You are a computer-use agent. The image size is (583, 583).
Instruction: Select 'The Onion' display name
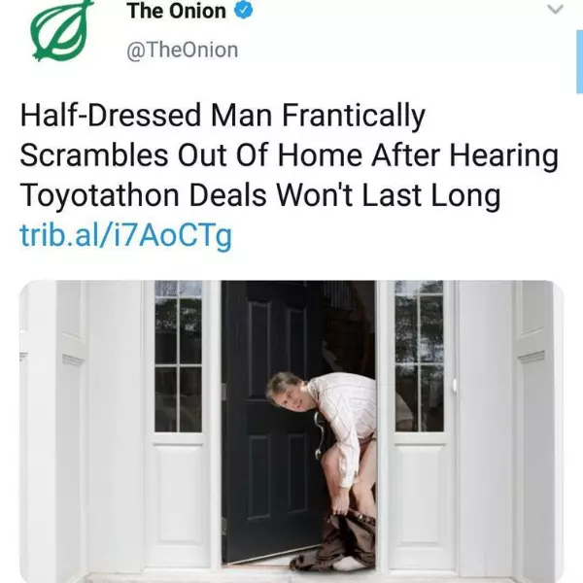pos(176,11)
